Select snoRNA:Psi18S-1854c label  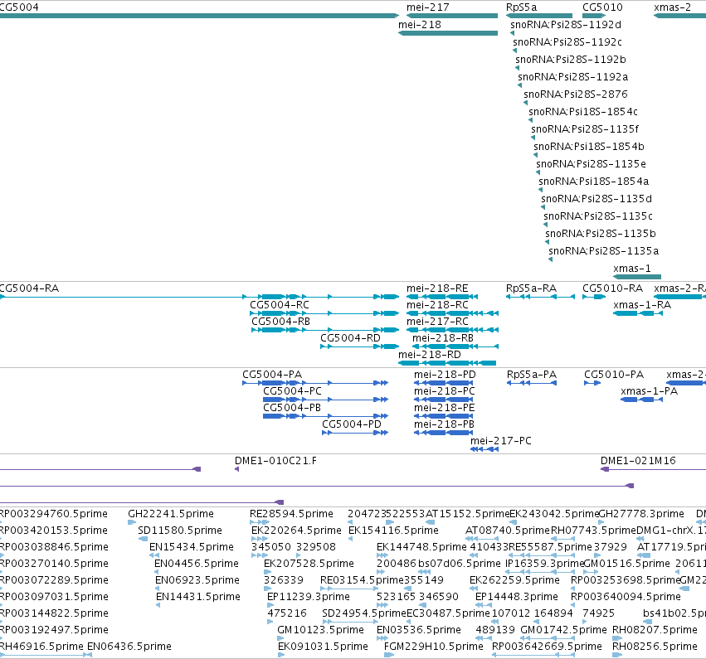pyautogui.click(x=583, y=112)
